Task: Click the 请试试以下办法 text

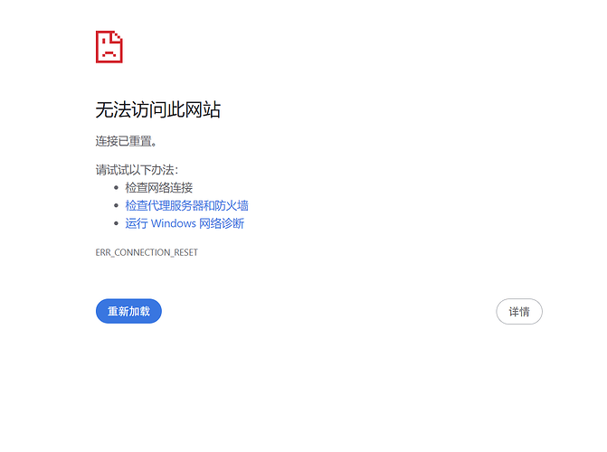Action: click(x=137, y=170)
